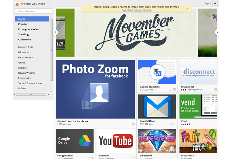Screen dimensions: 232x159
Task: Click the sidebar scroll right arrow
Action: click(x=48, y=94)
